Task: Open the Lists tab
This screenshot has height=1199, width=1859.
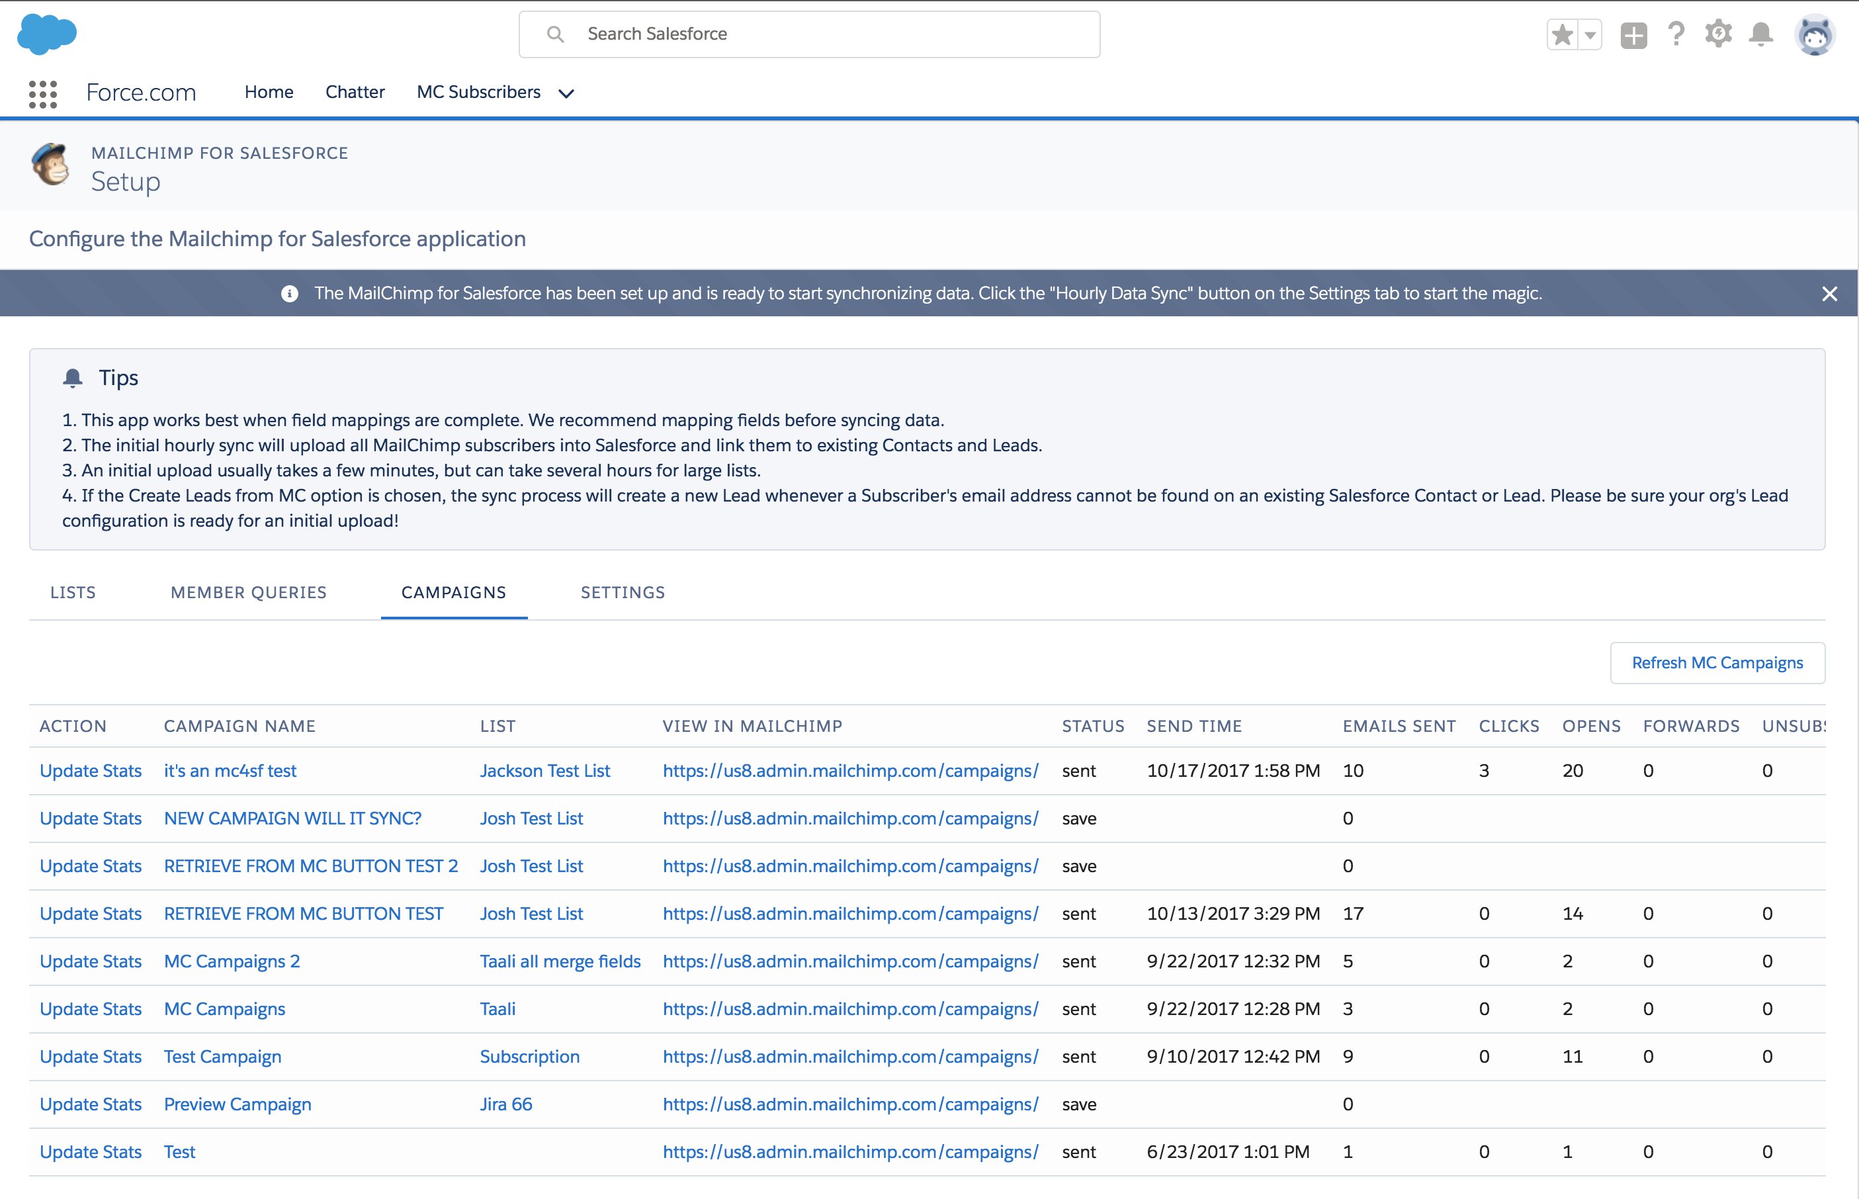Action: click(x=73, y=592)
